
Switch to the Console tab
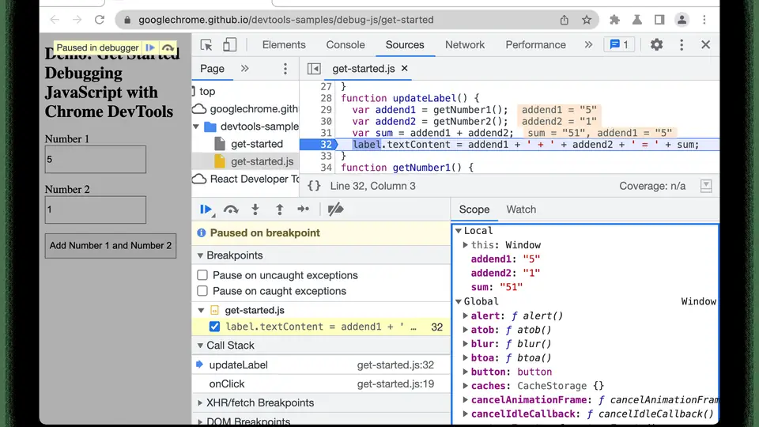click(346, 45)
